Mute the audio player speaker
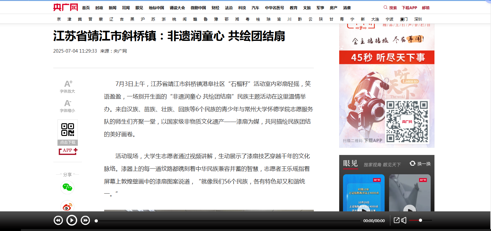The image size is (491, 231). [404, 220]
